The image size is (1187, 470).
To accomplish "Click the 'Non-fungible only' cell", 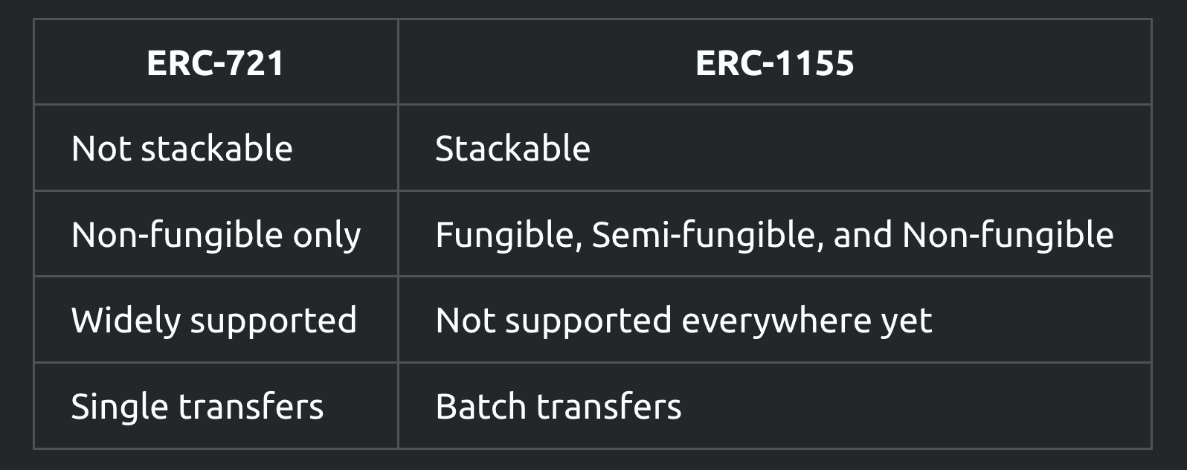I will (x=216, y=234).
